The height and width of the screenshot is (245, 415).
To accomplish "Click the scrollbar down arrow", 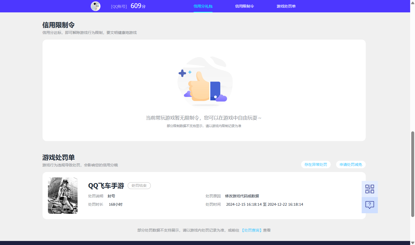I will click(413, 243).
